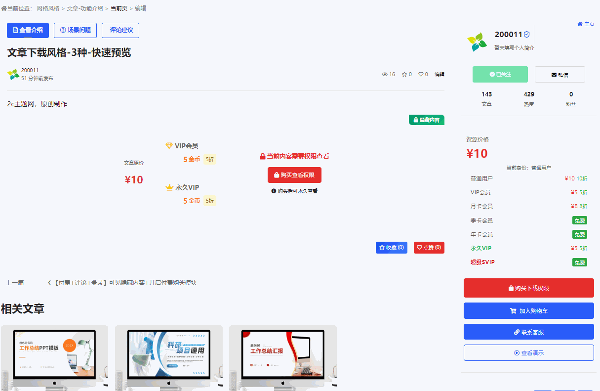The height and width of the screenshot is (391, 600).
Task: Click 购买后可永久查看 info note
Action: pos(294,191)
